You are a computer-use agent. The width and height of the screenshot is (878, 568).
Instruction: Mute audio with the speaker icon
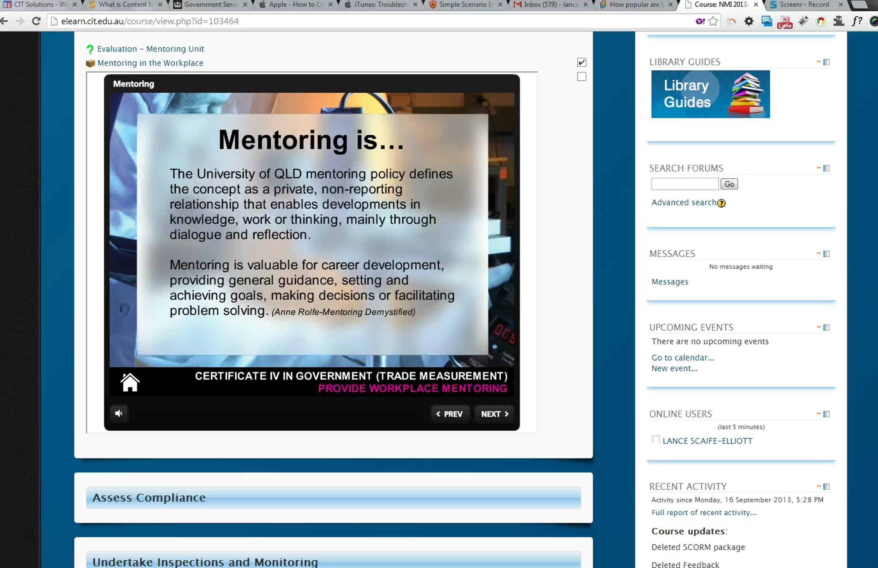(x=119, y=414)
